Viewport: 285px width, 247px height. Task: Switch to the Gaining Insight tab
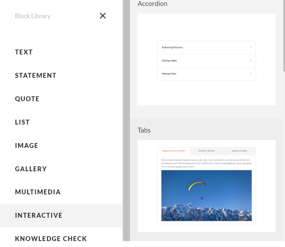click(206, 151)
